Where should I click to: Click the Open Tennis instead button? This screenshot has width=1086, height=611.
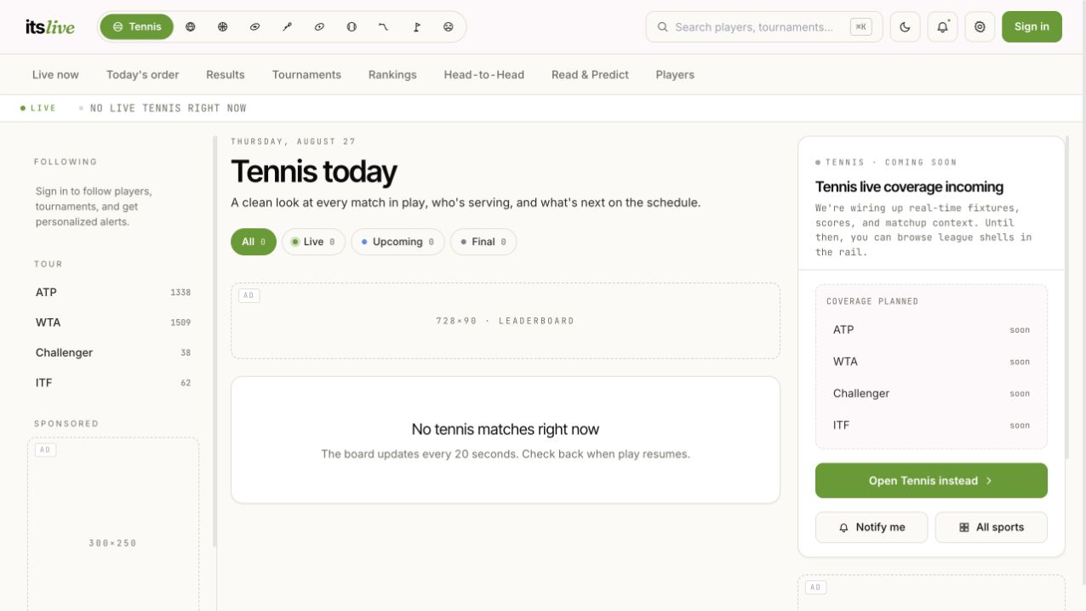tap(931, 481)
